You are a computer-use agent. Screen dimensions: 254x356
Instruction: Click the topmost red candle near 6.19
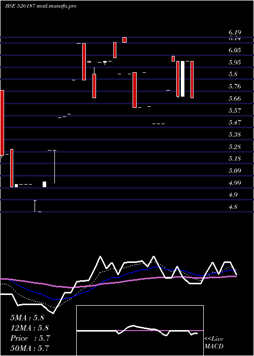[x=124, y=40]
